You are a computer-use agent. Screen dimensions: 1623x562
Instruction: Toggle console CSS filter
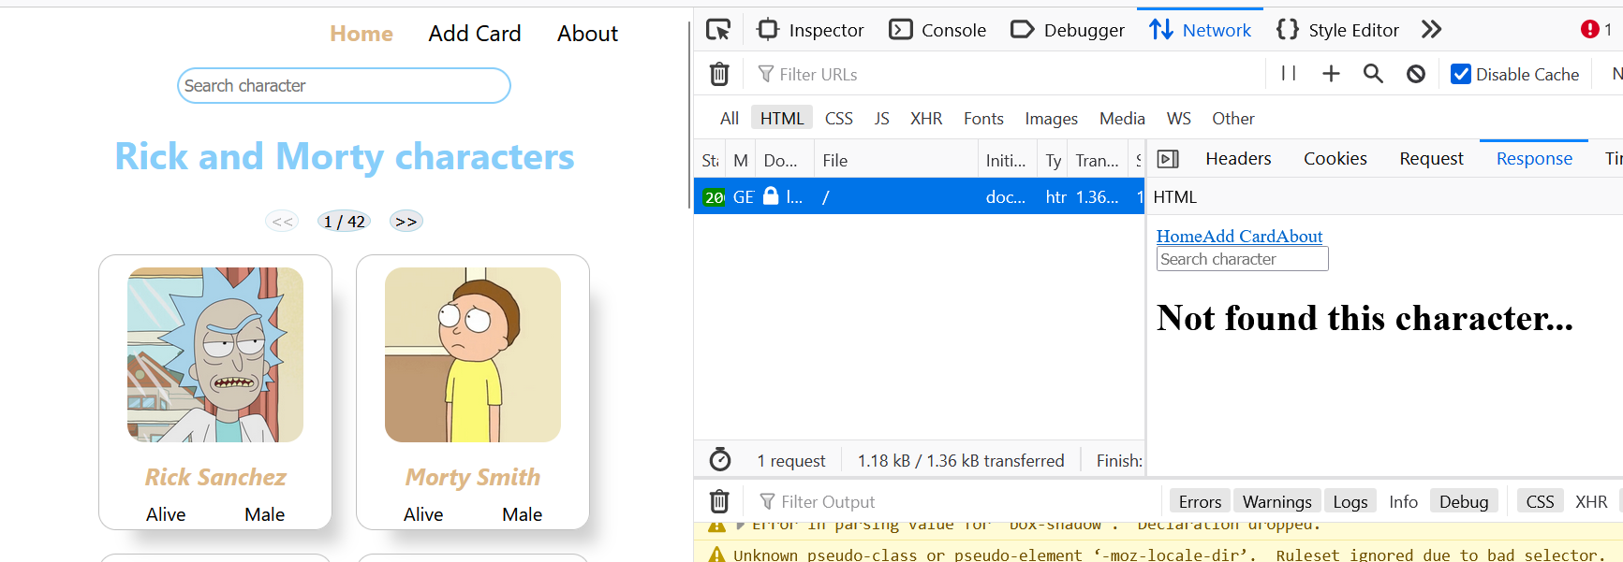1540,502
